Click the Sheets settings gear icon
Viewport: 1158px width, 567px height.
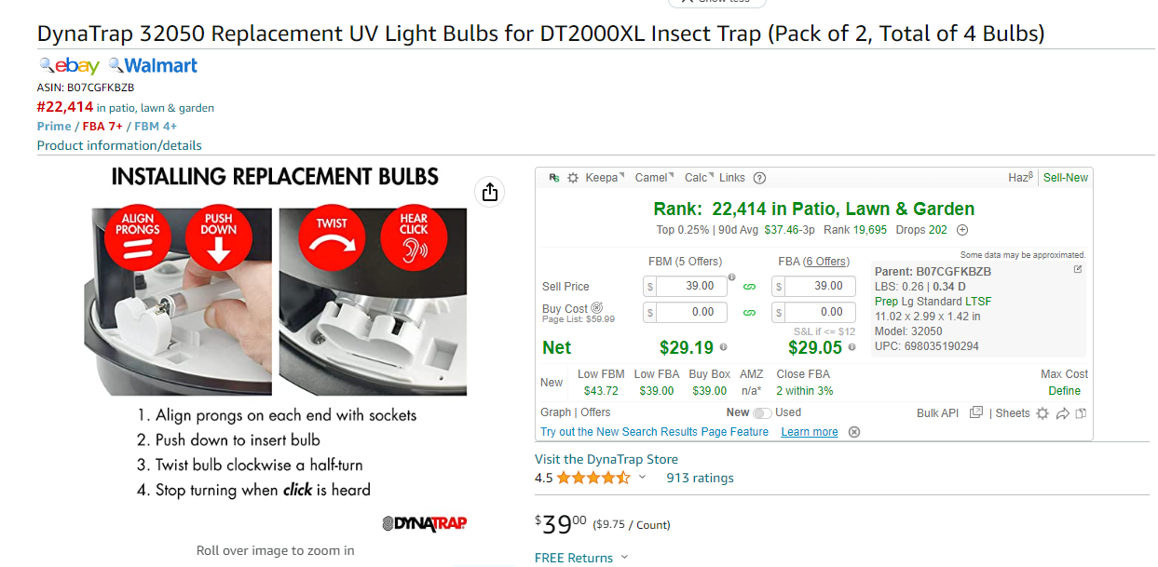point(1042,413)
